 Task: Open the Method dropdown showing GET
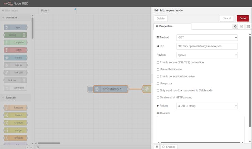click(x=207, y=37)
